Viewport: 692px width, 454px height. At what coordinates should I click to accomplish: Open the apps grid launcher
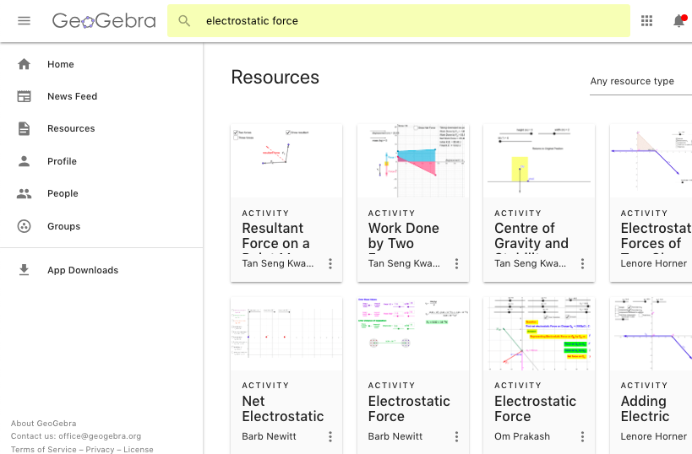pos(647,21)
